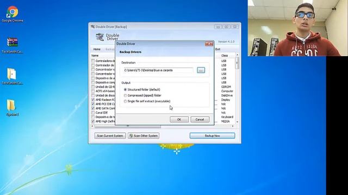Check the ACPI x64-based driver checkbox
The width and height of the screenshot is (348, 195).
[x=93, y=91]
